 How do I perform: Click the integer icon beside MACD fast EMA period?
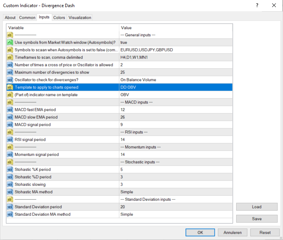[10, 110]
